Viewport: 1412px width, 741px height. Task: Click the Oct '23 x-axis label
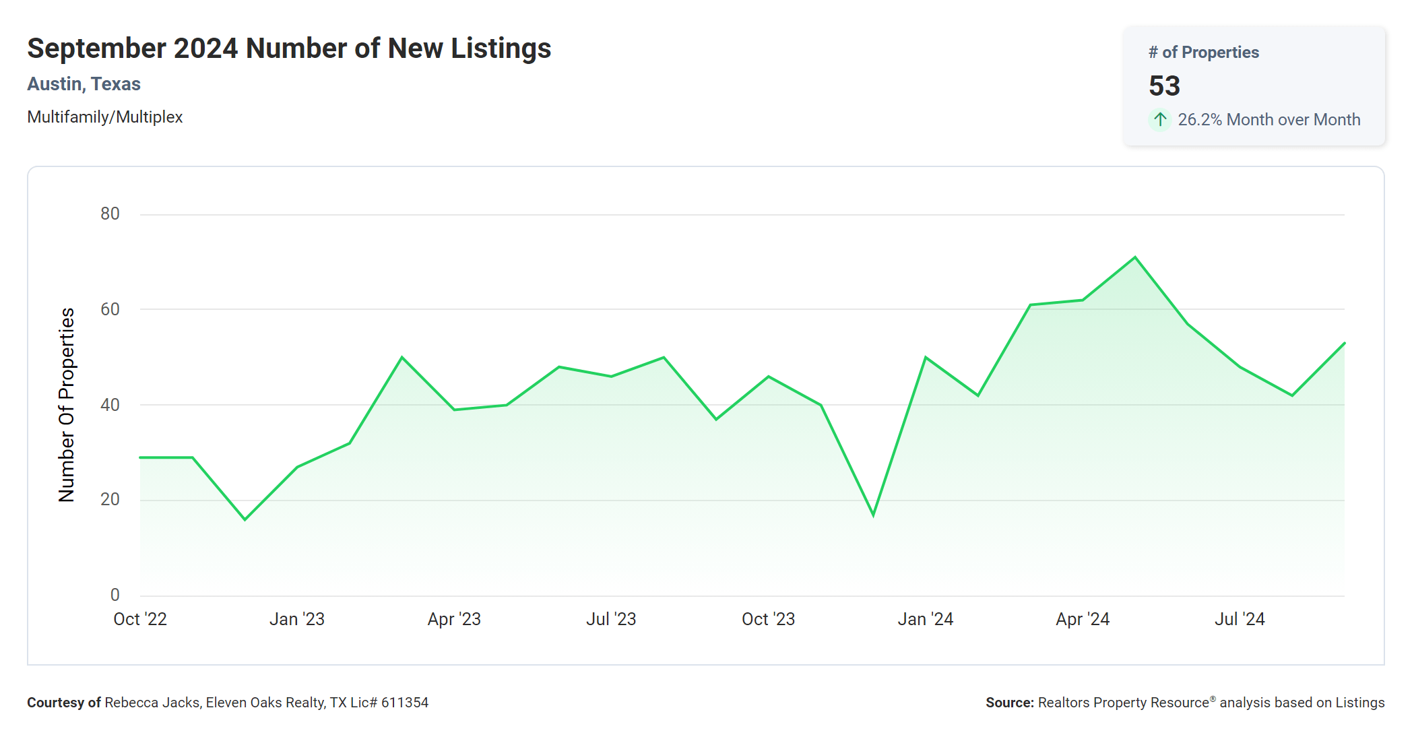pyautogui.click(x=768, y=619)
